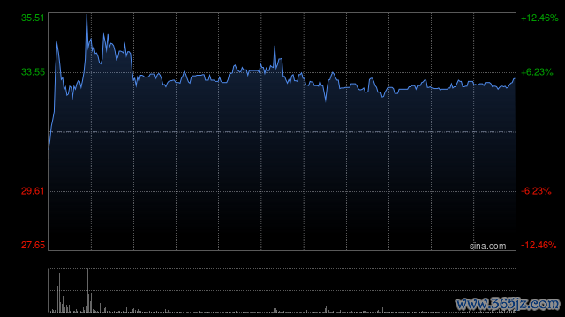The width and height of the screenshot is (565, 317).
Task: Click the -12.46% percentage label
Action: pyautogui.click(x=539, y=245)
